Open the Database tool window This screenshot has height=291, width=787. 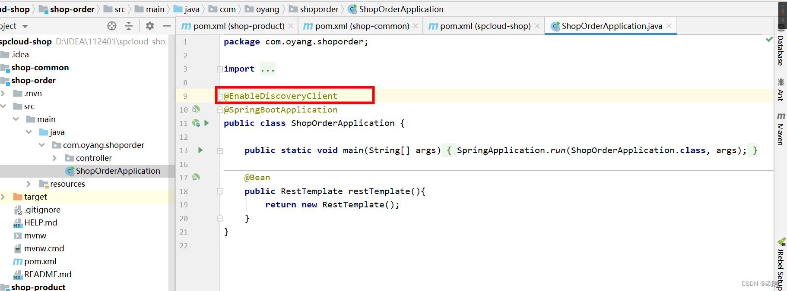(781, 46)
